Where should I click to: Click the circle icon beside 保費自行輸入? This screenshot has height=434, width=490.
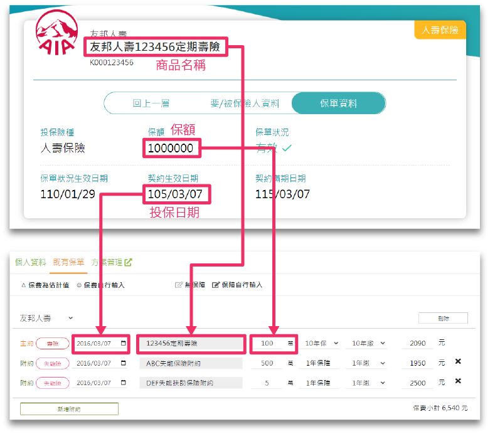coord(79,285)
